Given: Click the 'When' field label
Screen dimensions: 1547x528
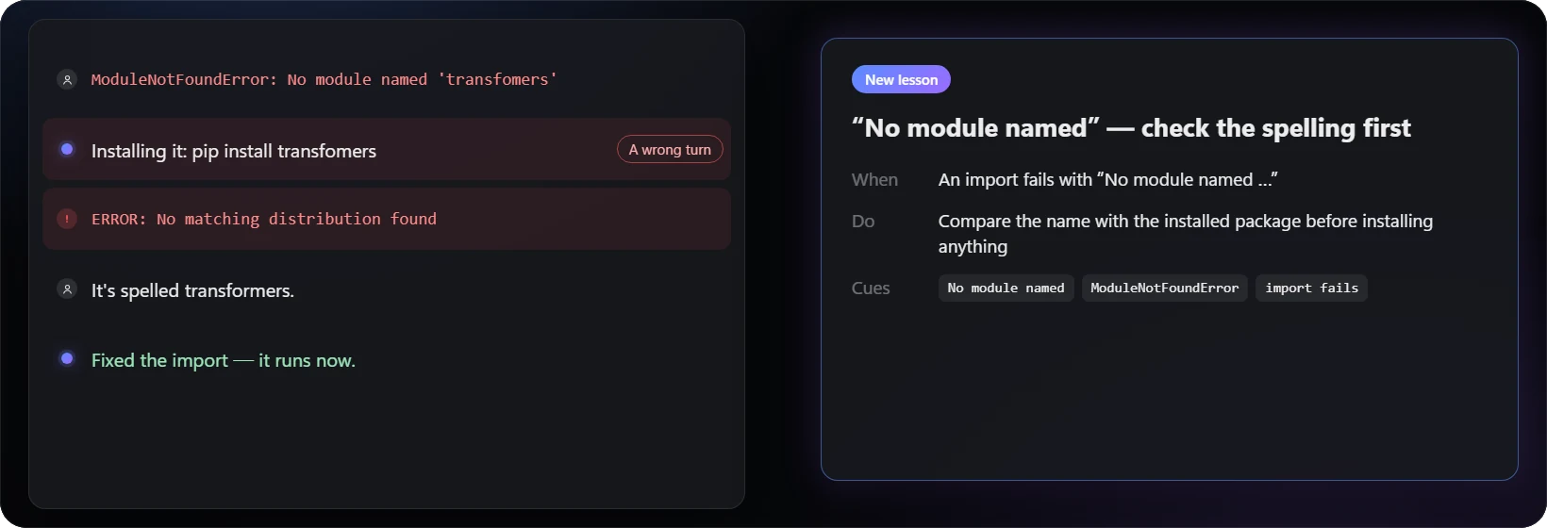Looking at the screenshot, I should pyautogui.click(x=874, y=179).
